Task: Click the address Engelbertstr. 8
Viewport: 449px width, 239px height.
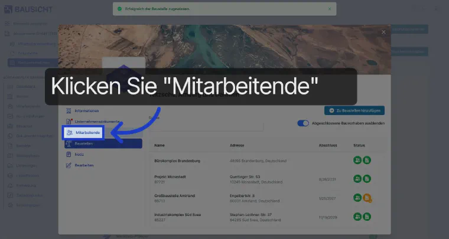Action: point(242,196)
